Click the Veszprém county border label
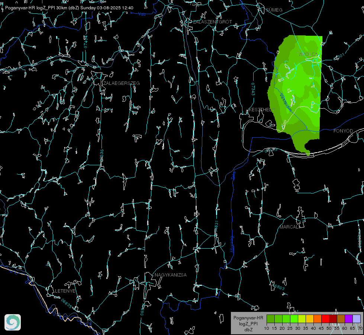Image resolution: width=364 pixels, height=335 pixels. click(286, 102)
